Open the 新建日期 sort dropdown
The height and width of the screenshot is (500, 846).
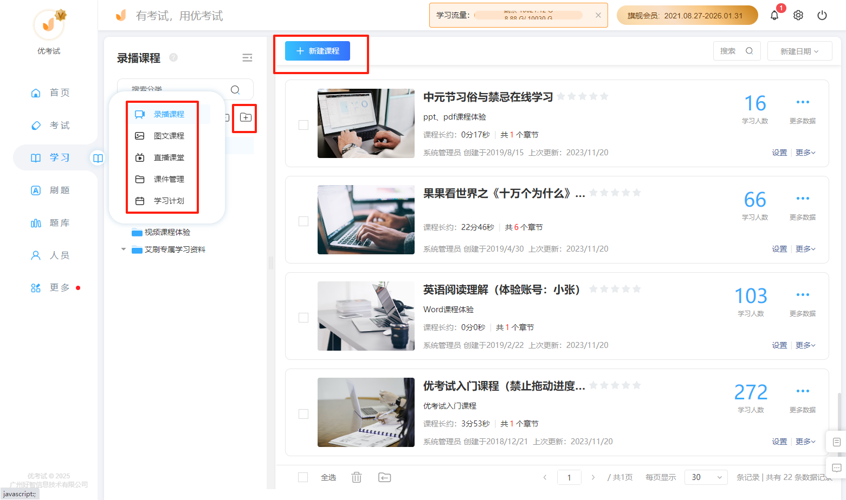799,51
